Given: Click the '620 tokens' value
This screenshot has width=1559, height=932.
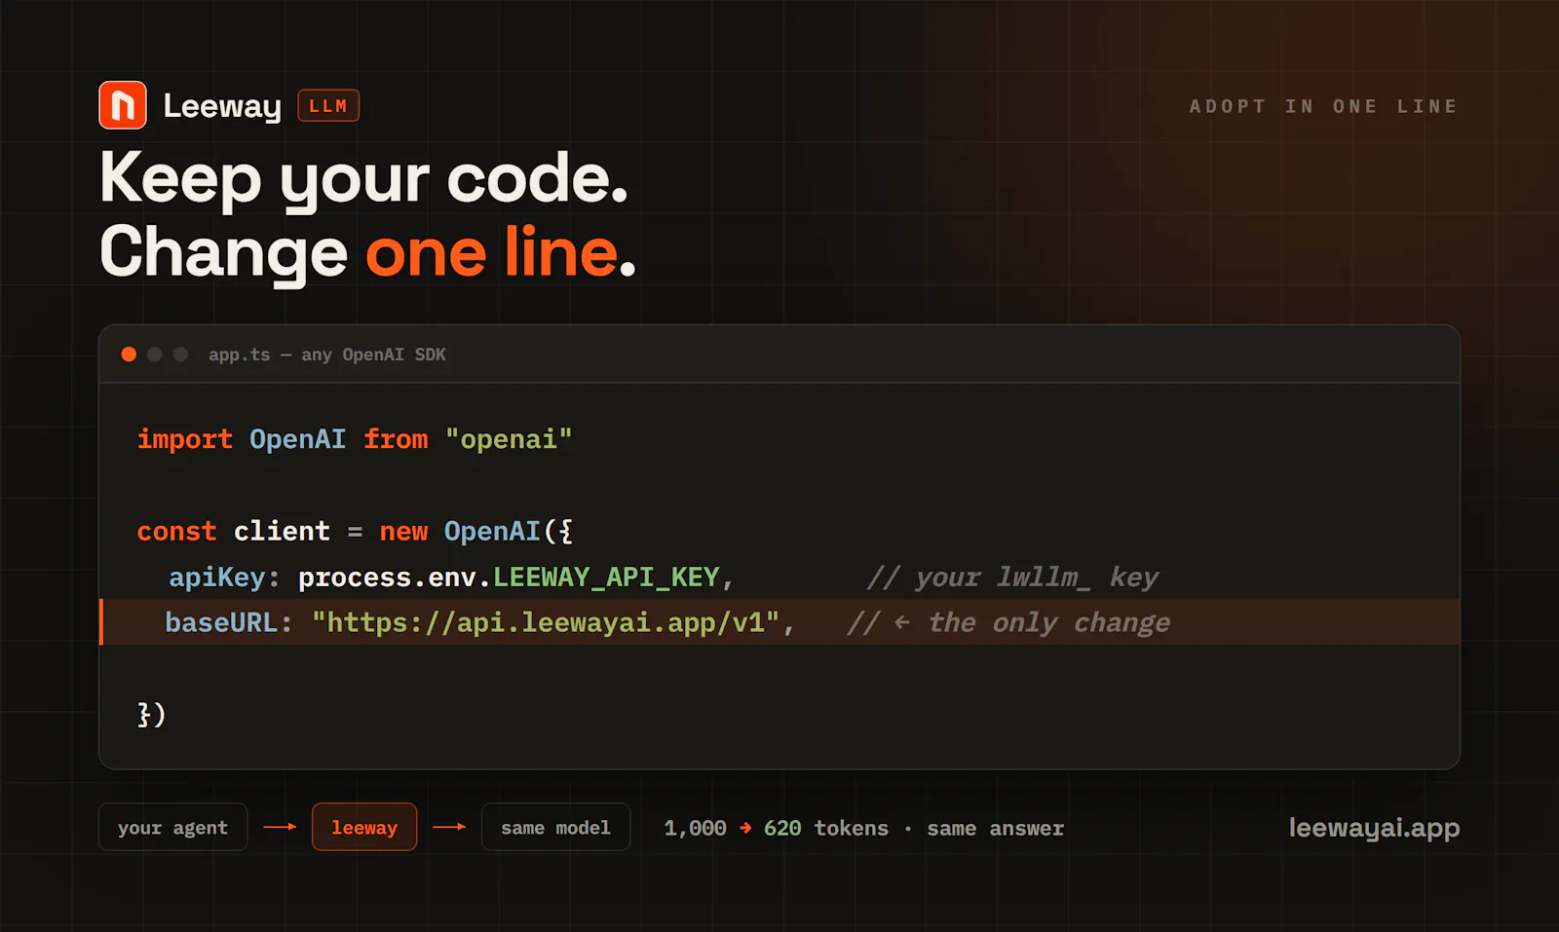Looking at the screenshot, I should click(x=826, y=828).
